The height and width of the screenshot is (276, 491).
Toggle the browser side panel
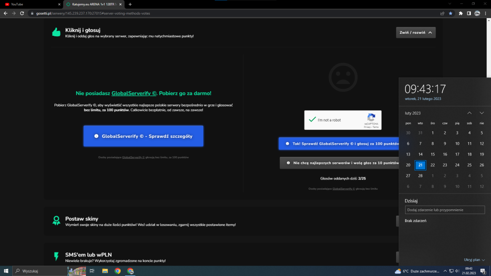(469, 13)
